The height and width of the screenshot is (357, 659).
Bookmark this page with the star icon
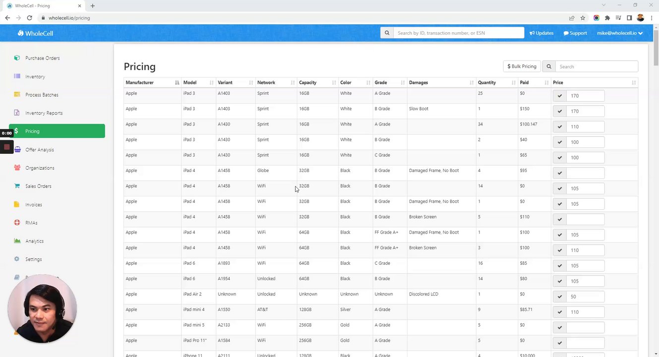tap(583, 18)
